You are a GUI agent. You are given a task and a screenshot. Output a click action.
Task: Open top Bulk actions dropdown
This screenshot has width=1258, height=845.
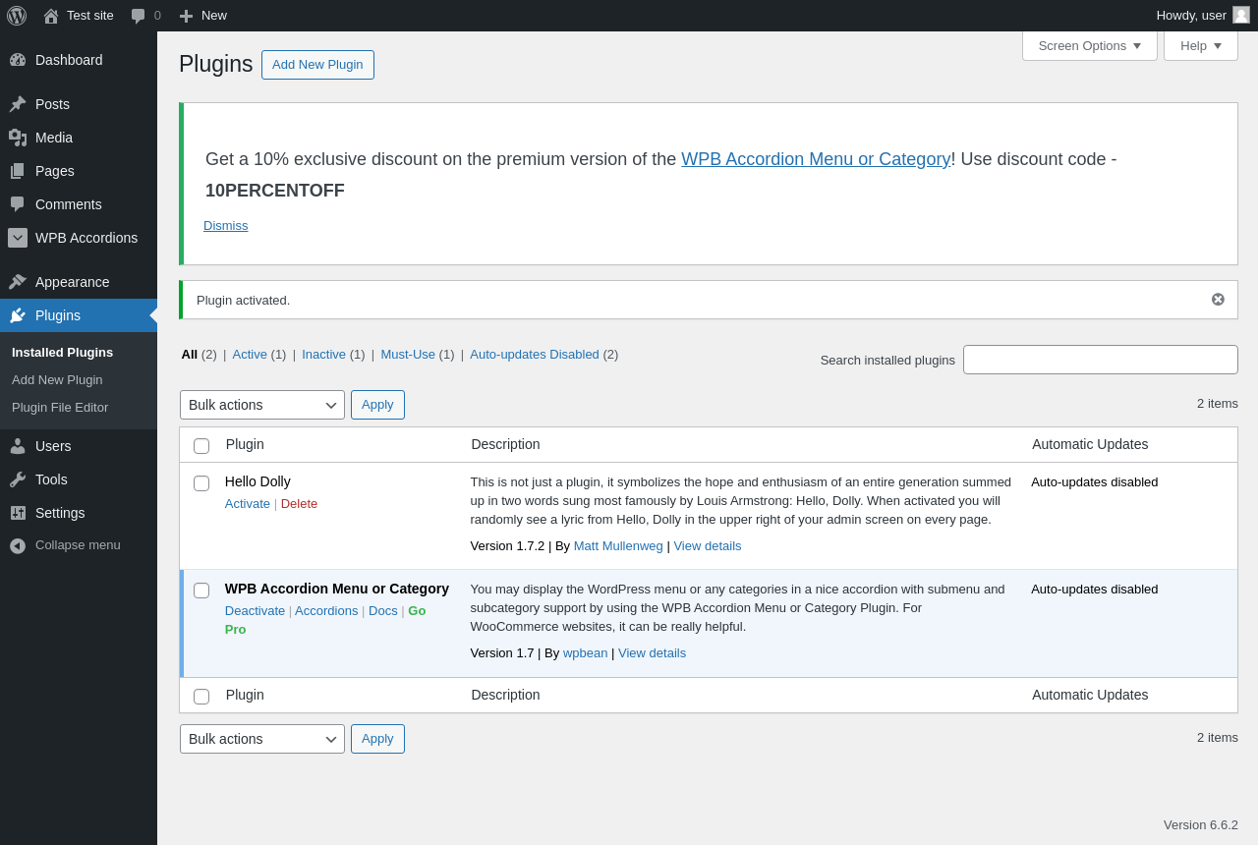click(x=262, y=405)
